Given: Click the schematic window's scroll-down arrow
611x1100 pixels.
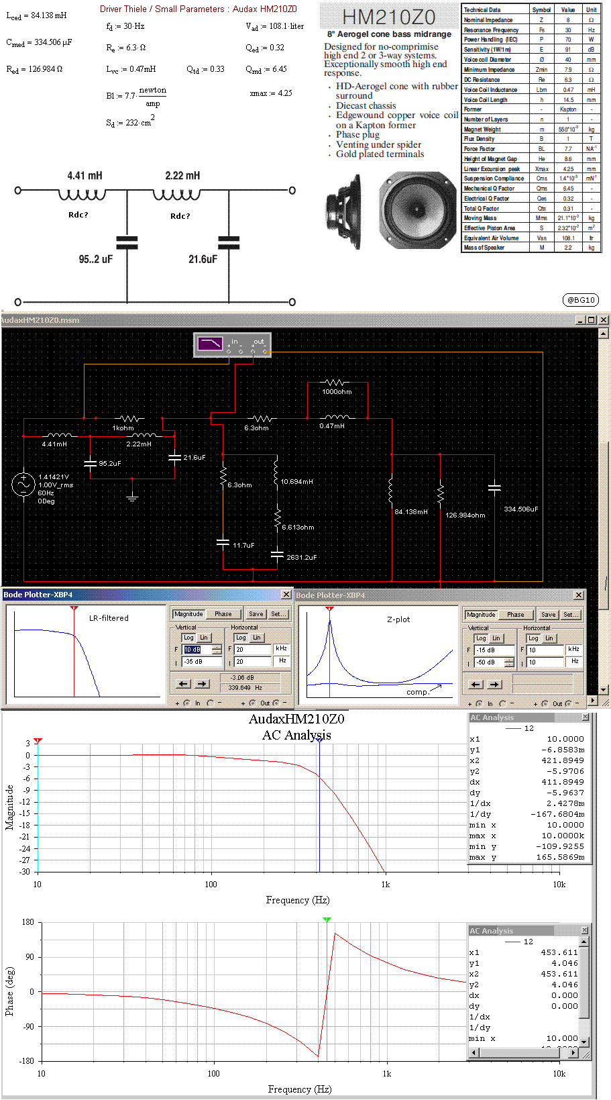Looking at the screenshot, I should (x=604, y=689).
